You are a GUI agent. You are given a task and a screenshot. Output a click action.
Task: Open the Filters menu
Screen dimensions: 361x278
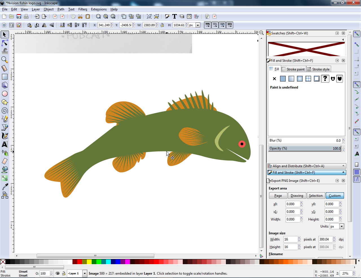tap(83, 9)
